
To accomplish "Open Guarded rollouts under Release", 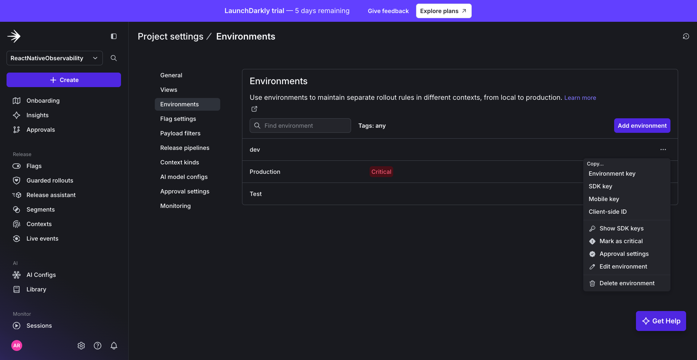I will [49, 180].
